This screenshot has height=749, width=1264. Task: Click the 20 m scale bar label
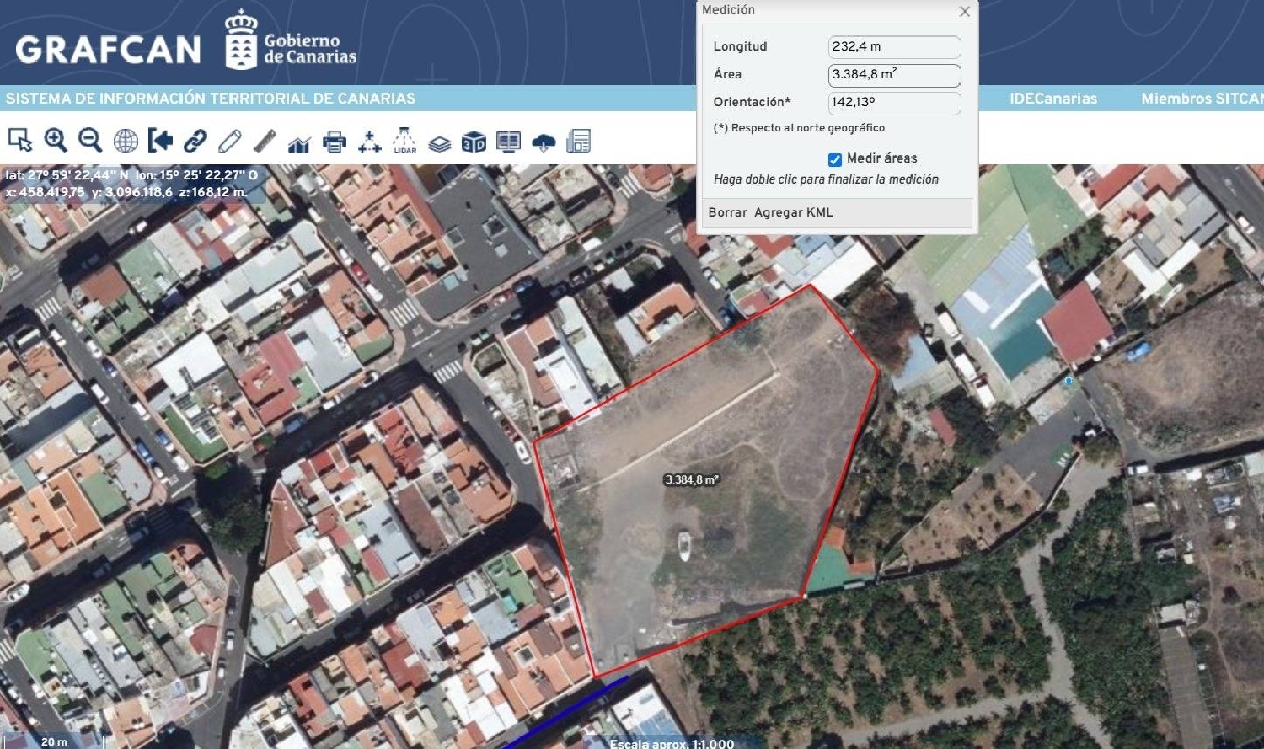pyautogui.click(x=54, y=742)
